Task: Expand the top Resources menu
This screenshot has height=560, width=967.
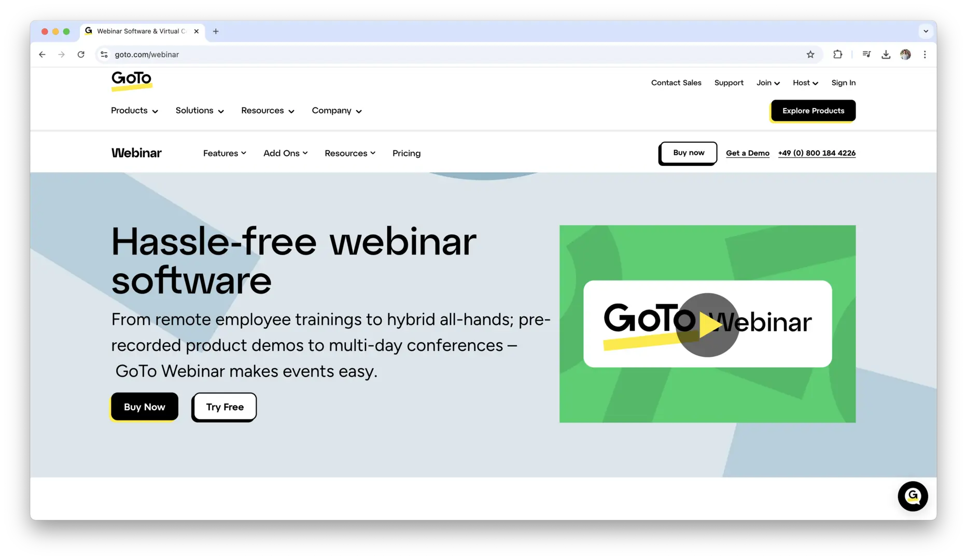Action: pos(268,110)
